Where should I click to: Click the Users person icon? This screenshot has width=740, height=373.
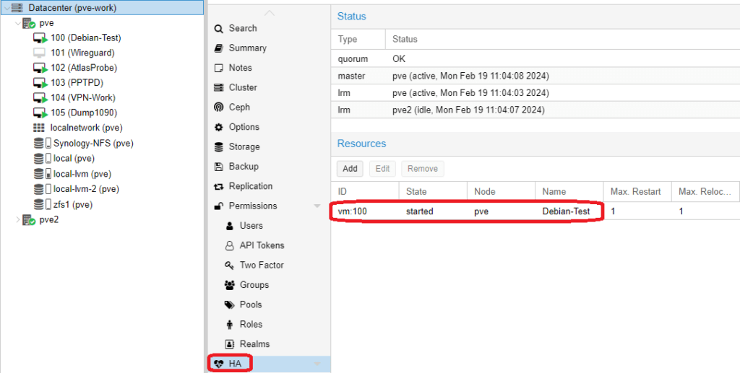pos(230,226)
